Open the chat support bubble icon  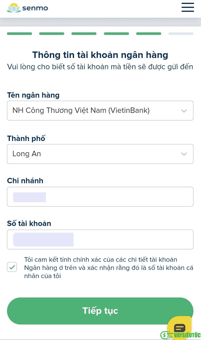pyautogui.click(x=180, y=327)
